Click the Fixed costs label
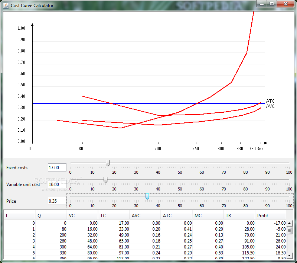 pos(17,168)
